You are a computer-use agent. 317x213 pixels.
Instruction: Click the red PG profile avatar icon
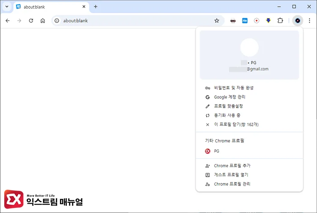(x=208, y=151)
